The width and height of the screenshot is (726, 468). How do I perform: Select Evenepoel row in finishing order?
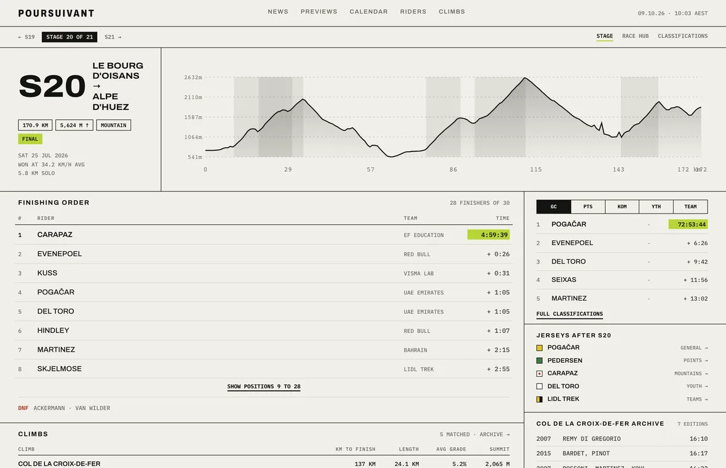tap(264, 254)
